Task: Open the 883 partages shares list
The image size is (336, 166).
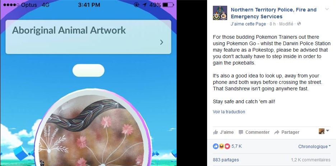Action: tap(226, 160)
